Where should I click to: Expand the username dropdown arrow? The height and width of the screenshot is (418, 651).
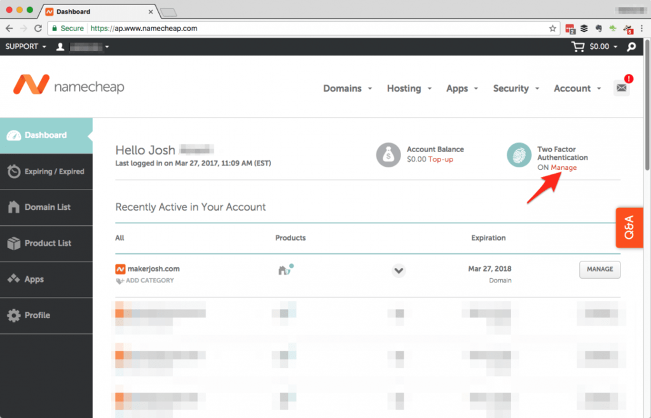click(x=107, y=46)
